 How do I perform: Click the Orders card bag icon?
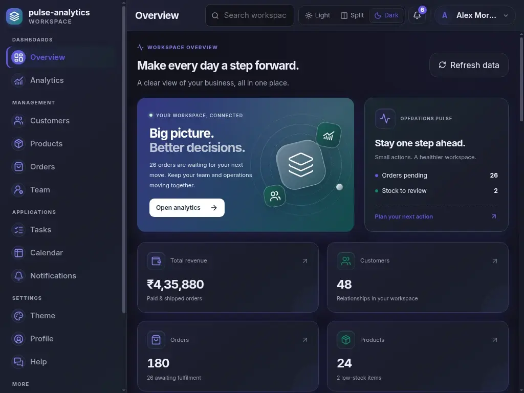pyautogui.click(x=156, y=340)
